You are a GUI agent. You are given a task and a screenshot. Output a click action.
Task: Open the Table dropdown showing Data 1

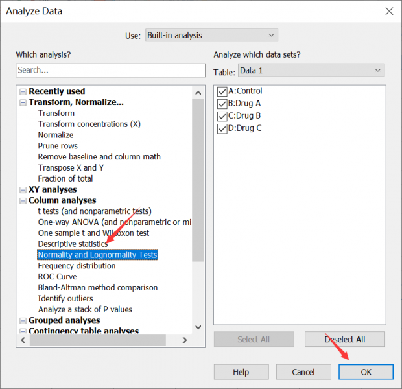311,70
